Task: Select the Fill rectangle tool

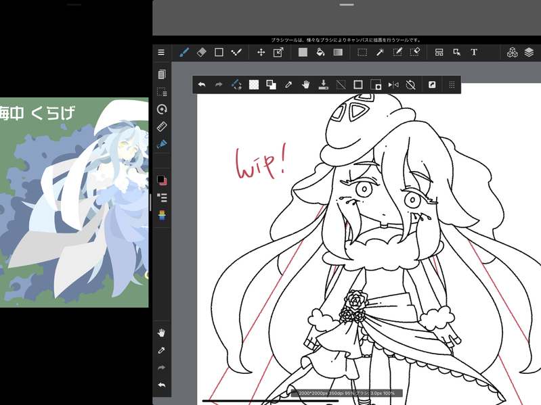Action: (303, 52)
